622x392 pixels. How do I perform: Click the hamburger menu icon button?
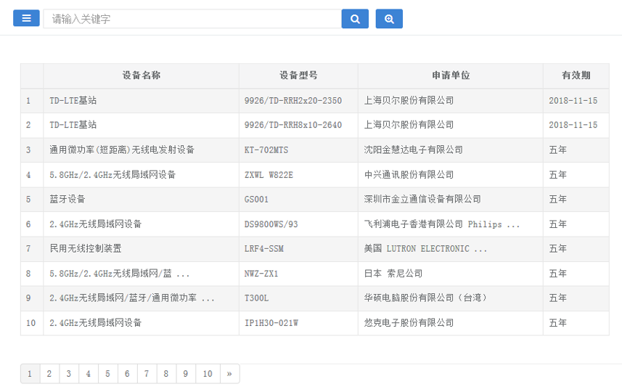[x=26, y=18]
